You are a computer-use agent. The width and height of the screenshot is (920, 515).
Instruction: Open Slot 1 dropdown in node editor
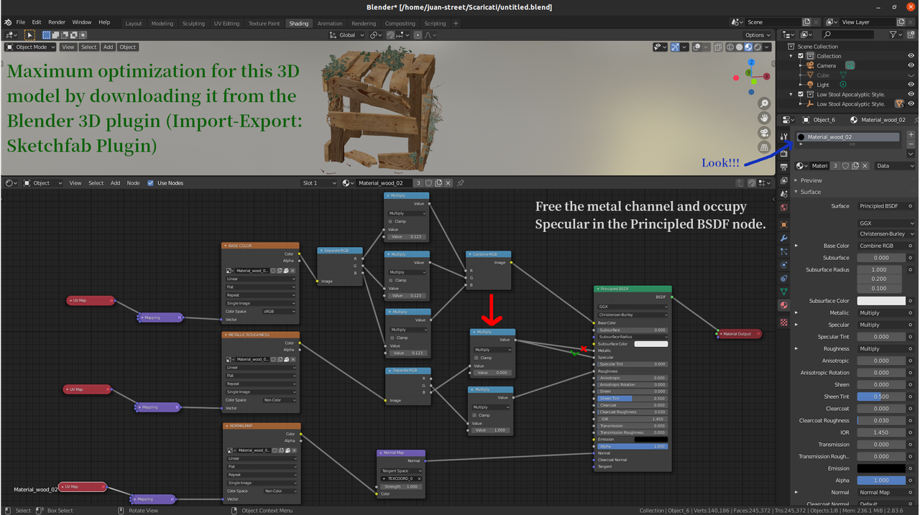319,183
